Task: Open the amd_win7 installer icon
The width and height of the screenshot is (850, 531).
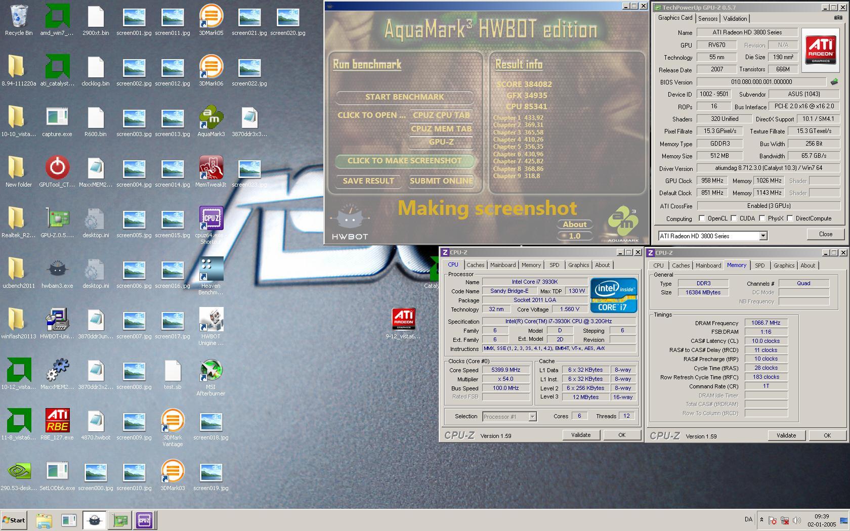Action: point(57,20)
